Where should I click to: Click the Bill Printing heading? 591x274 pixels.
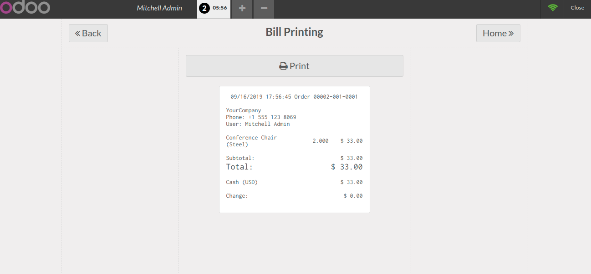pyautogui.click(x=294, y=32)
